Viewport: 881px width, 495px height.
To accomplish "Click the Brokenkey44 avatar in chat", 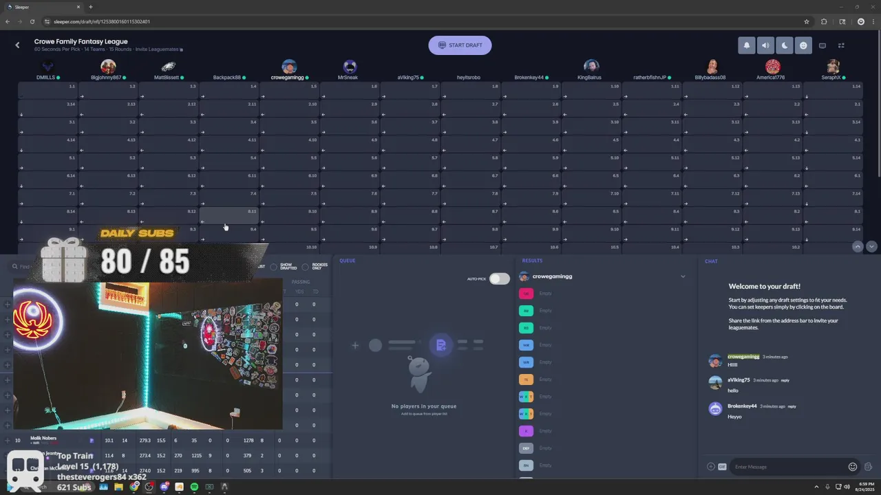I will click(x=715, y=408).
